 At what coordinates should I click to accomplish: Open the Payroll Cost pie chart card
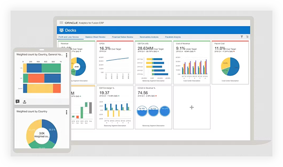pyautogui.click(x=230, y=63)
